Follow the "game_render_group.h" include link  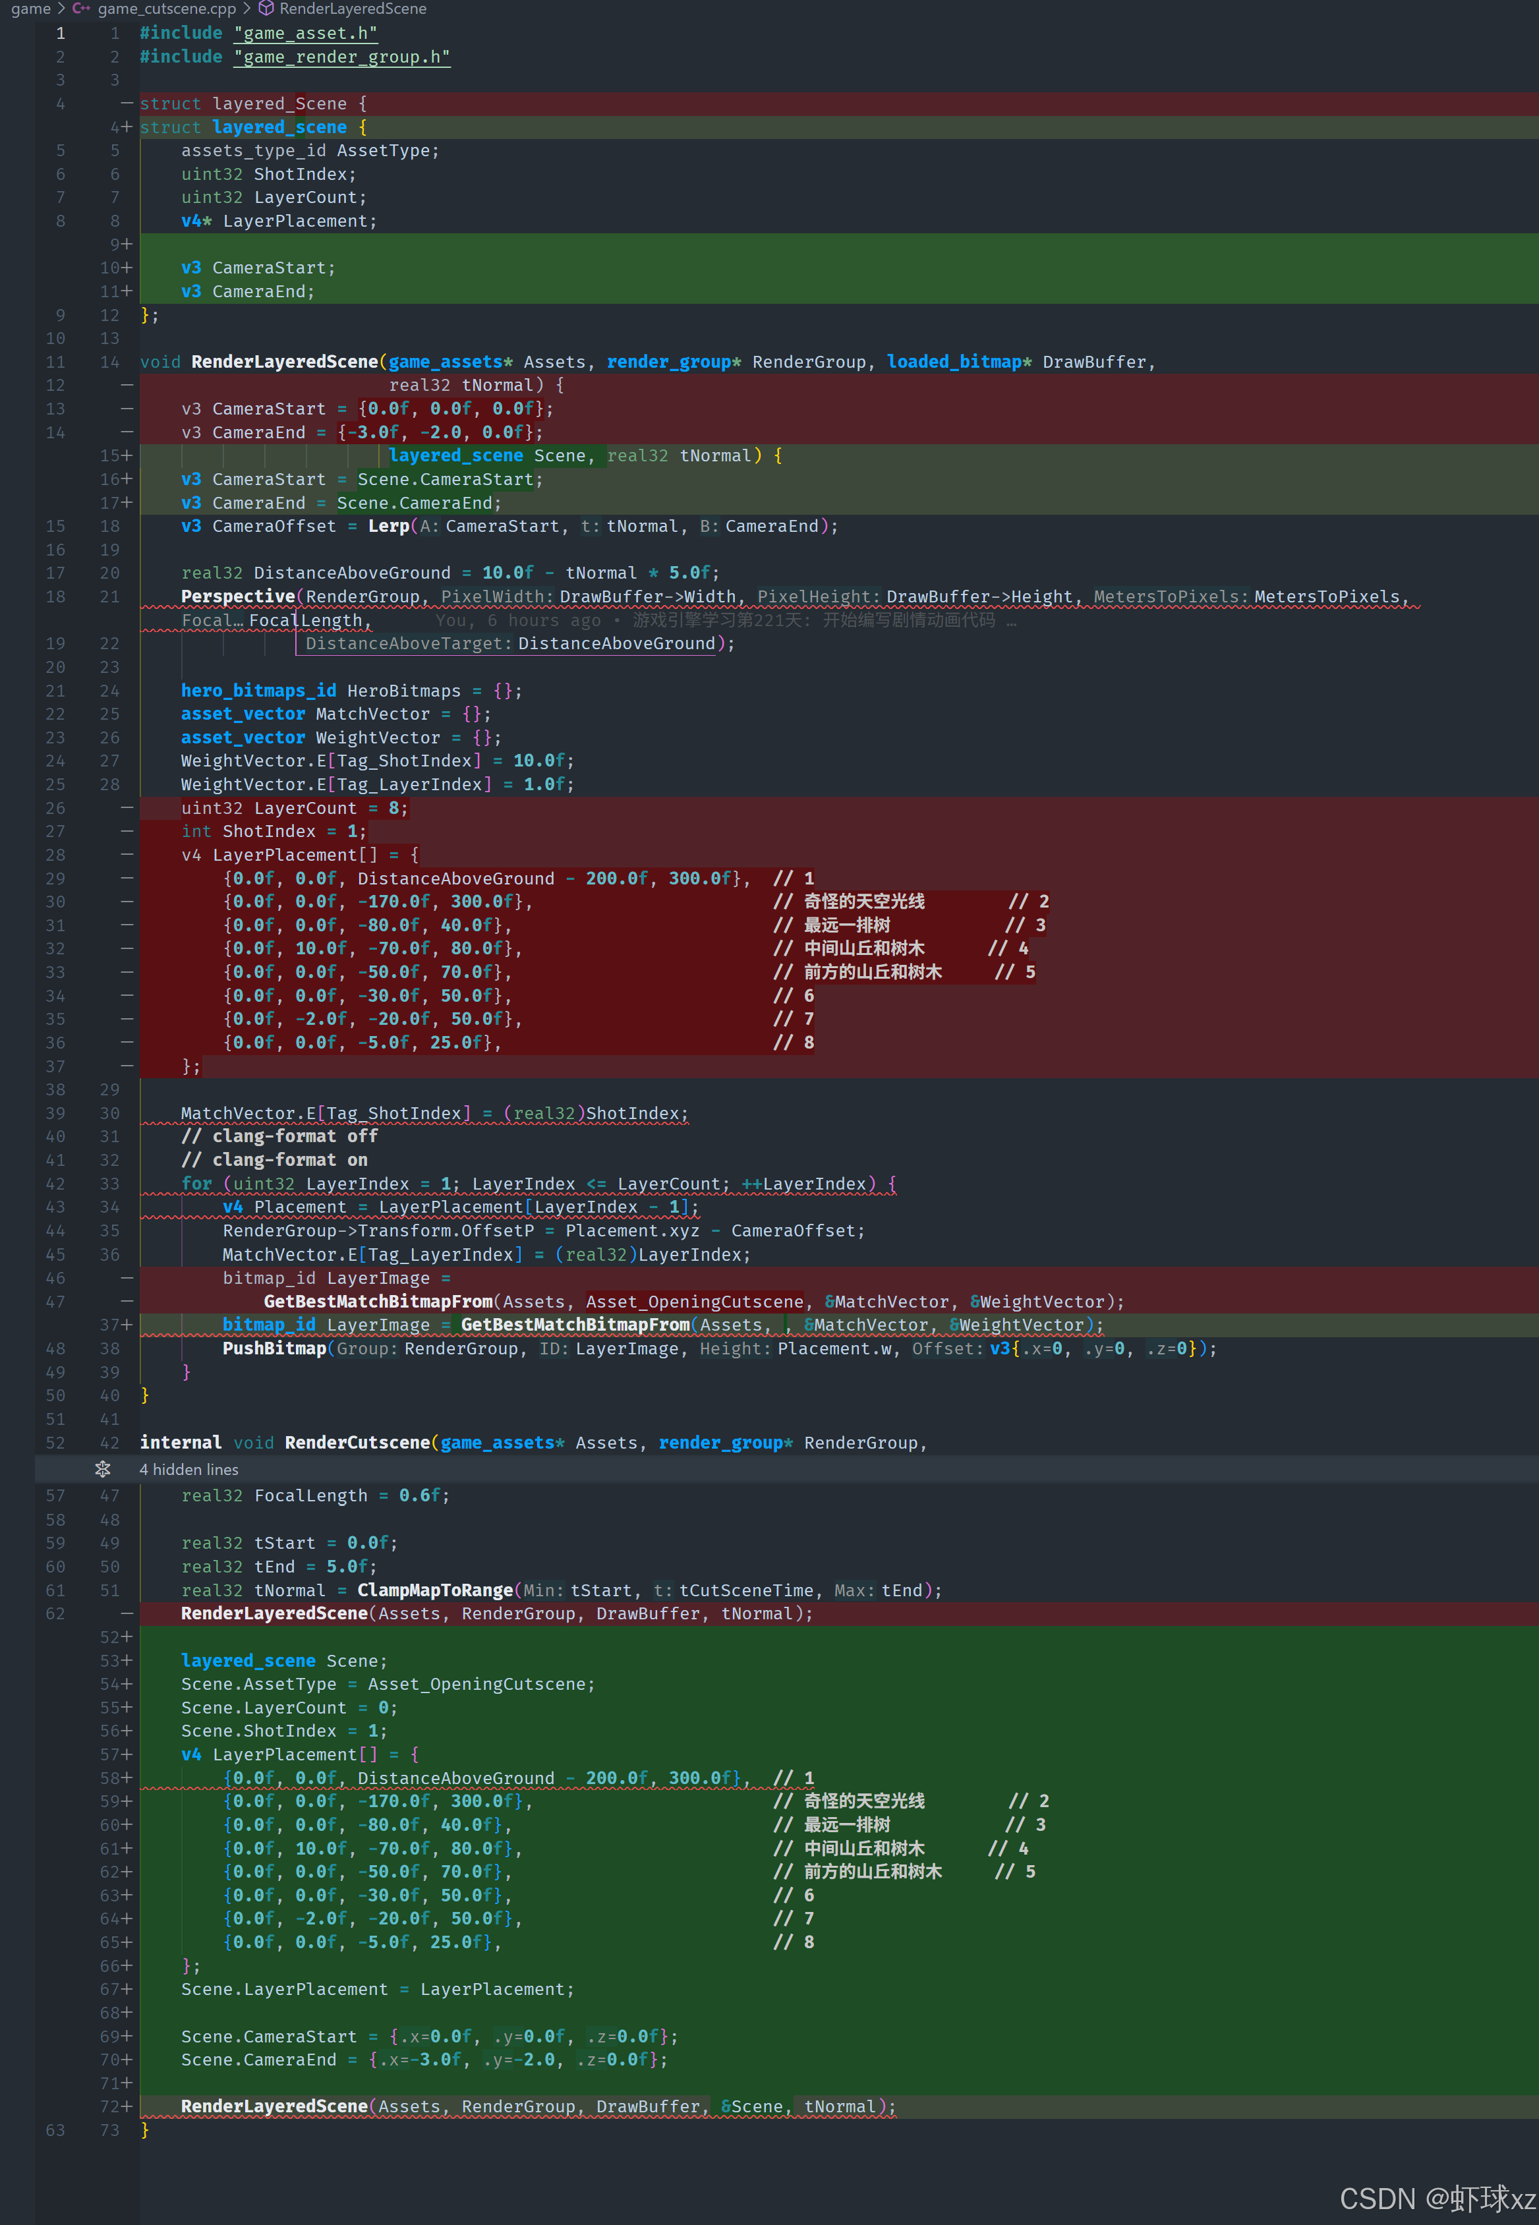click(x=341, y=57)
